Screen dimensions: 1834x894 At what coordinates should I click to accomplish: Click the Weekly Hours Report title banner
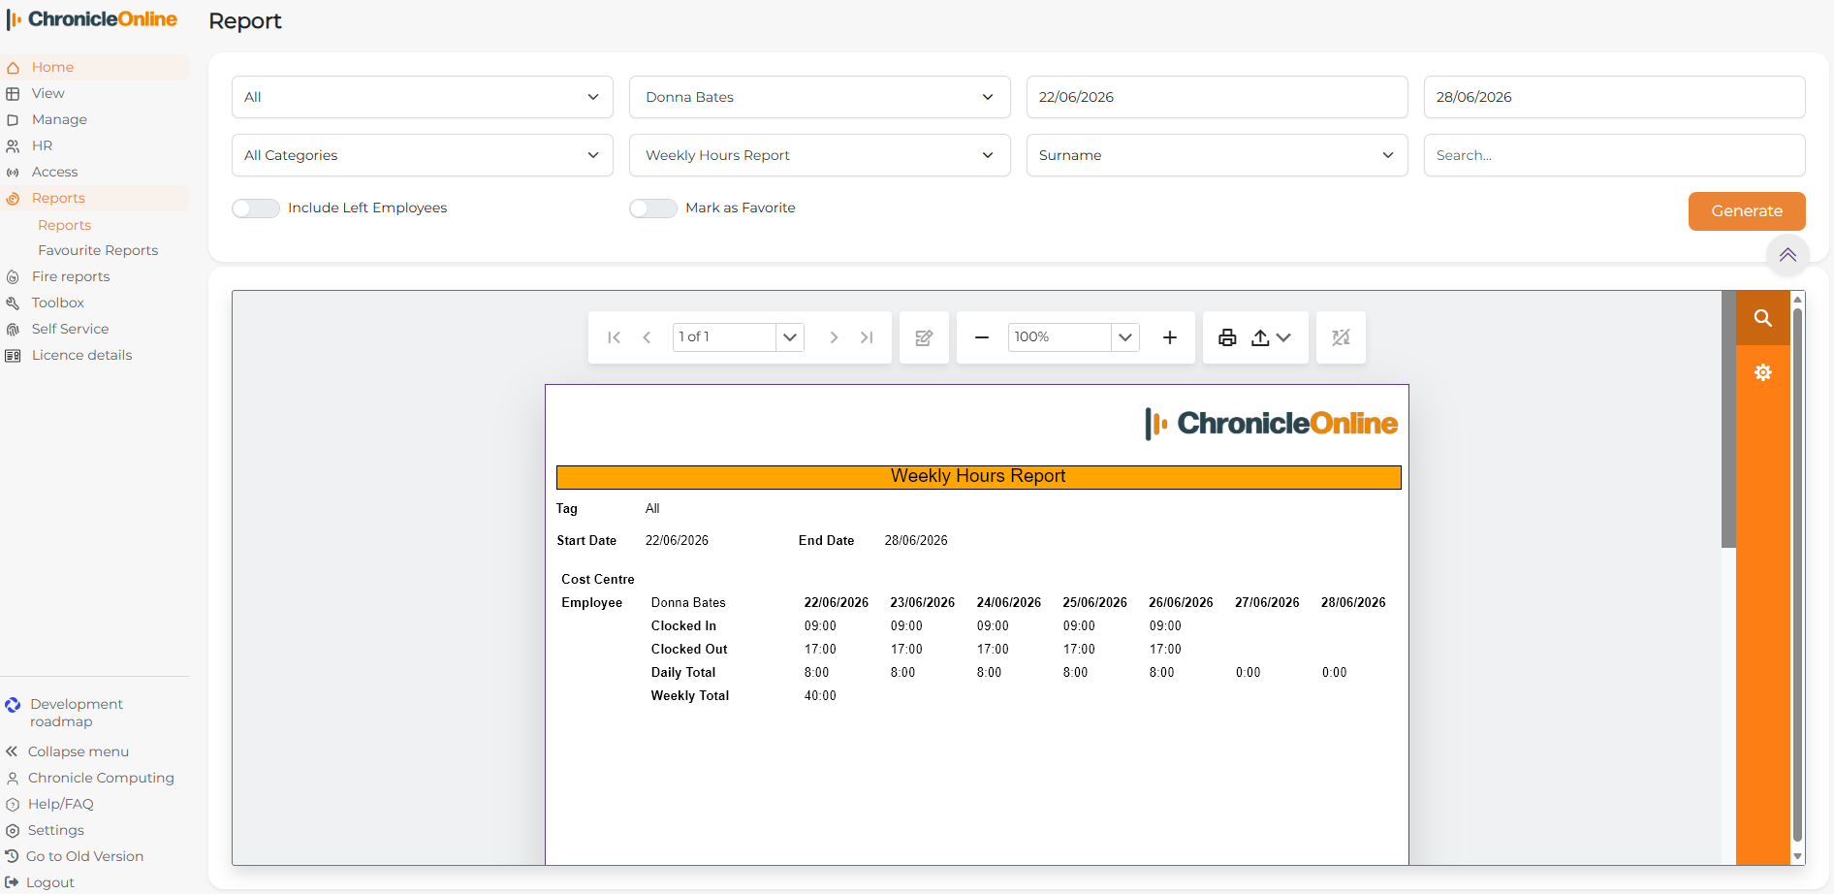(x=979, y=477)
